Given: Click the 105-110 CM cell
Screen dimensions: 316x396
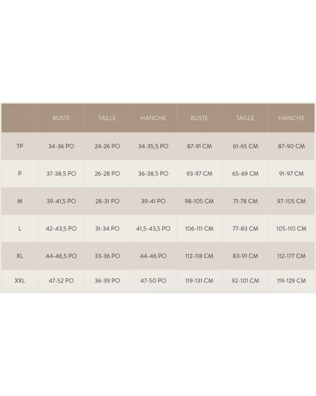Looking at the screenshot, I should pos(291,228).
